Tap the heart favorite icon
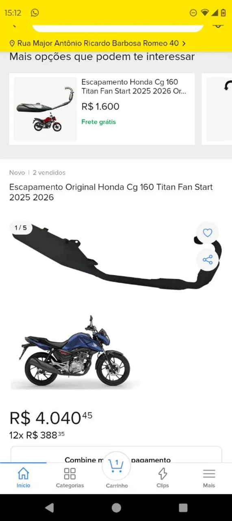Viewport: 232px width, 521px height. [x=207, y=233]
